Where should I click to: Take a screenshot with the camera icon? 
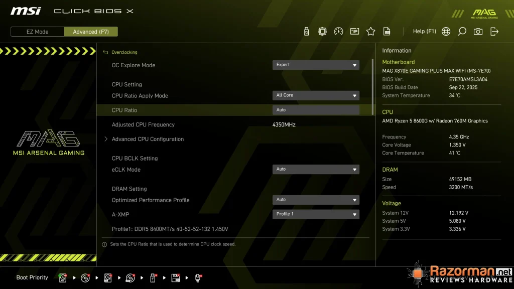click(x=478, y=32)
